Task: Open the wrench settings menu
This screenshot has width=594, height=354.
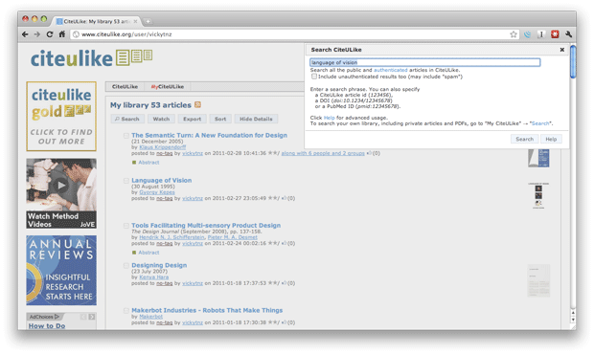Action: [568, 34]
